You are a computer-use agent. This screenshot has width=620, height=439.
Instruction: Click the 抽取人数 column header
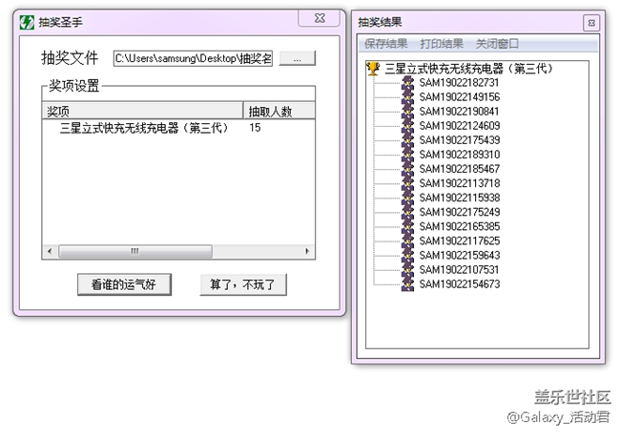pyautogui.click(x=269, y=111)
